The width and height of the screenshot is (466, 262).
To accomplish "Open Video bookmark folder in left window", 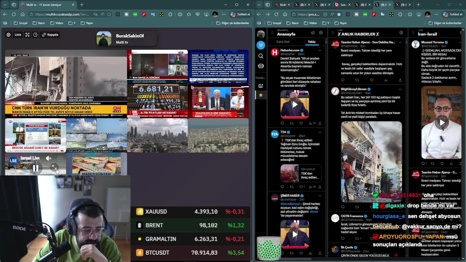I will click(57, 23).
